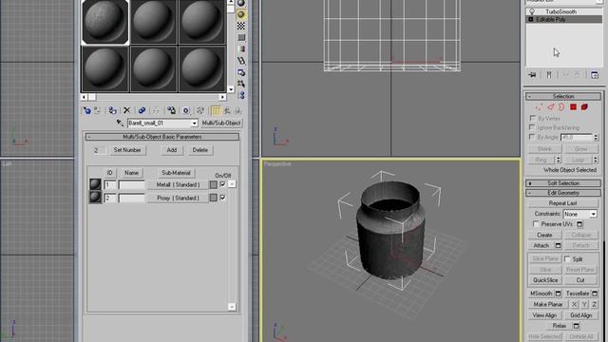Select TurboSmooth in modifier stack
Viewport: 608px width, 342px height.
pos(560,12)
